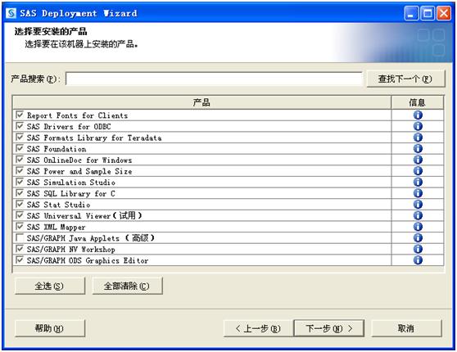Click info icon for SAS Drivers for ODBC
Screen dimensions: 457x352
[x=418, y=126]
